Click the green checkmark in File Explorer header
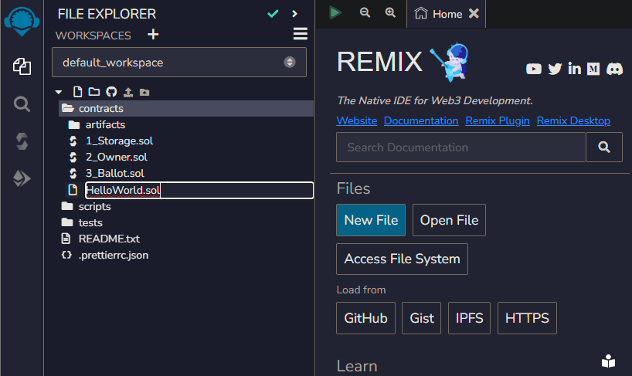Image resolution: width=632 pixels, height=376 pixels. click(x=273, y=14)
